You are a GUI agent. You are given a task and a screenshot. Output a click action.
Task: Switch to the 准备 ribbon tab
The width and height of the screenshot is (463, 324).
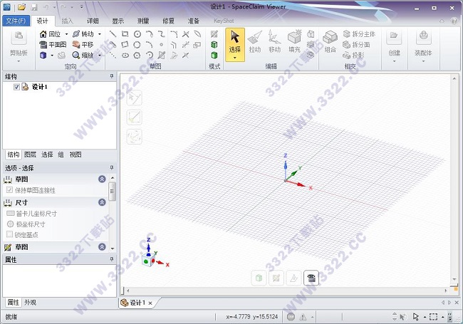point(194,21)
